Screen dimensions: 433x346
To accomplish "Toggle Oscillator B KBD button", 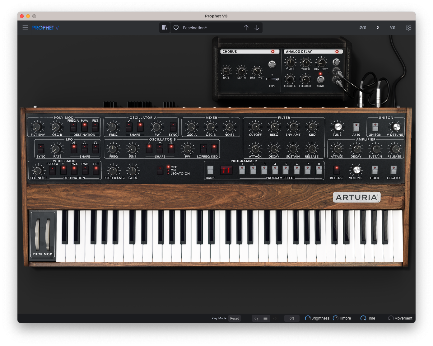I will 214,148.
